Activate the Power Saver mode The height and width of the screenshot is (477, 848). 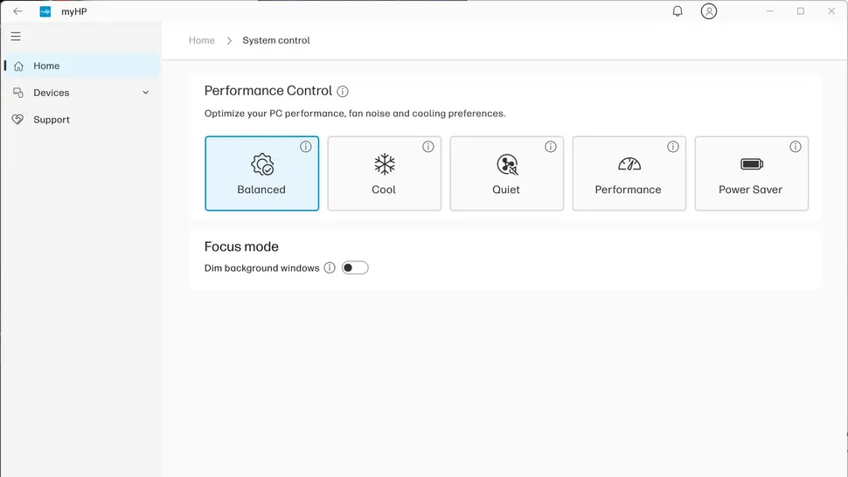pos(751,174)
